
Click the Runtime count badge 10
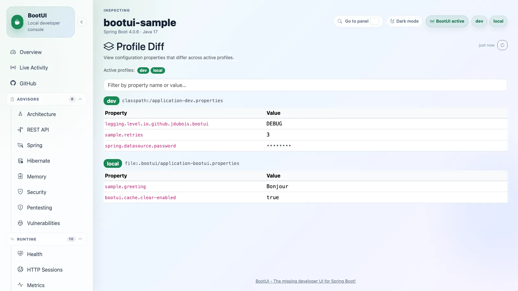pos(71,239)
